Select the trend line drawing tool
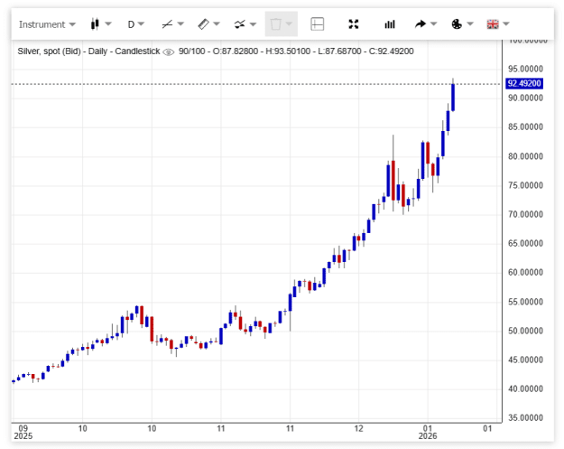This screenshot has height=449, width=564. pos(167,24)
